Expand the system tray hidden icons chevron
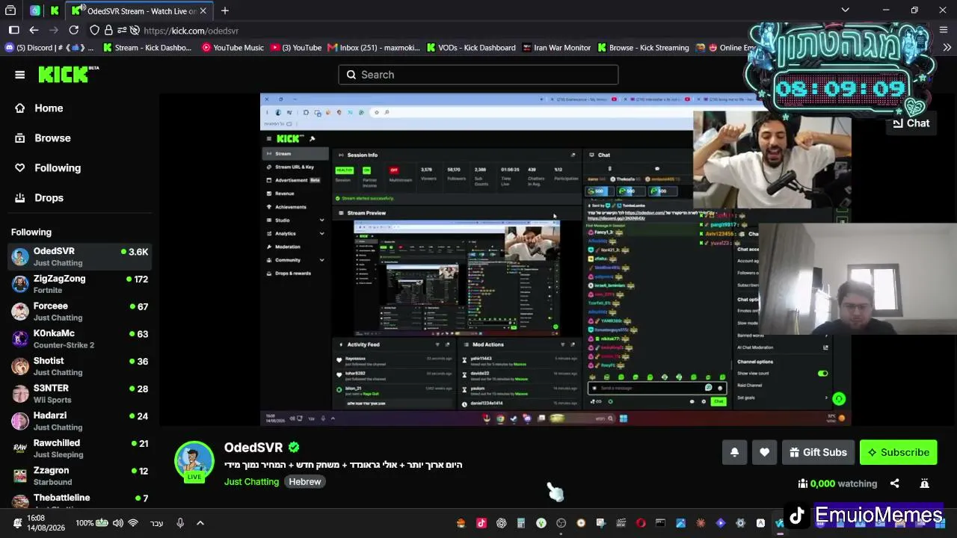The width and height of the screenshot is (957, 538). pyautogui.click(x=200, y=523)
